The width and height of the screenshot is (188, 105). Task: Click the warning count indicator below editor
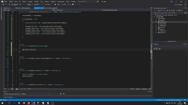17,89
